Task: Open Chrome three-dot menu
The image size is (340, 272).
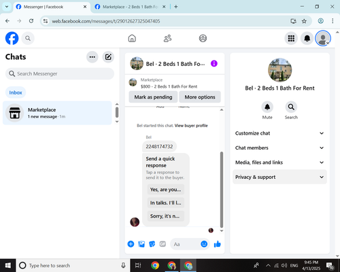Action: point(333,21)
